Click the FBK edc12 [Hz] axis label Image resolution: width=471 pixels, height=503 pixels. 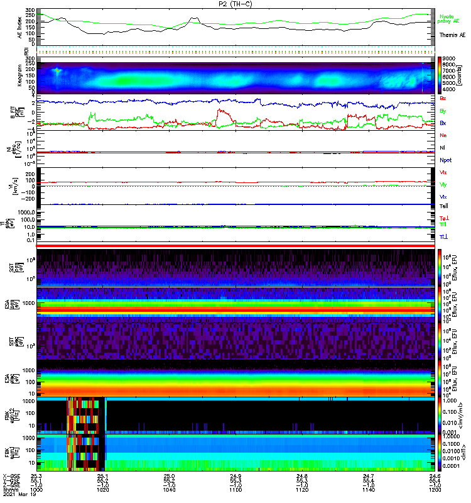pos(12,416)
